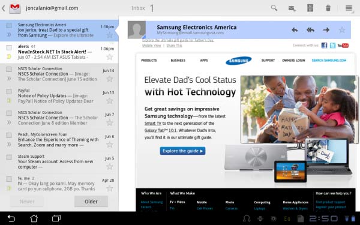Click the Older button
Image resolution: width=360 pixels, height=225 pixels.
click(91, 202)
